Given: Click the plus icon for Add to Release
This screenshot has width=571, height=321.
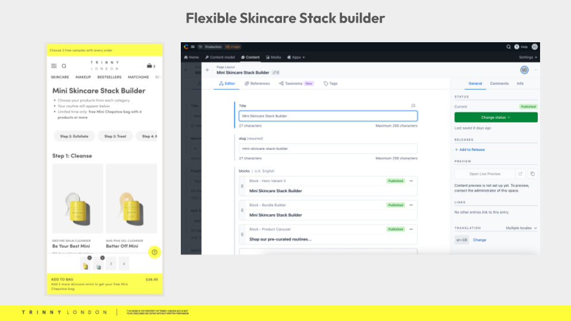Looking at the screenshot, I should point(456,150).
